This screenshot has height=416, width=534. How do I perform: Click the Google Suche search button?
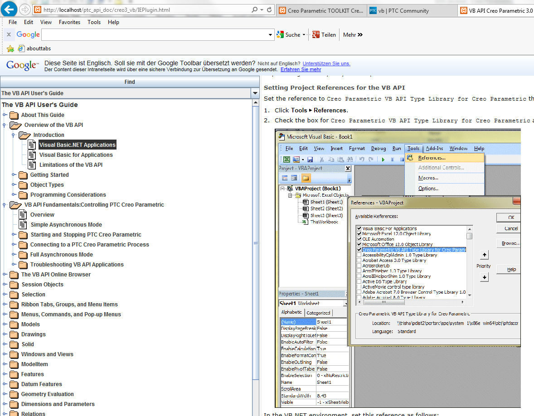pos(289,35)
